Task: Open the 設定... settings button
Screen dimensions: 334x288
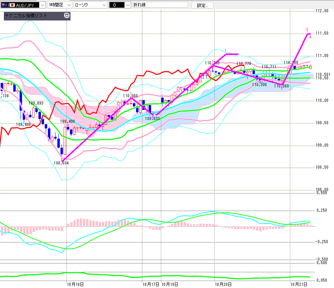Action: point(202,5)
